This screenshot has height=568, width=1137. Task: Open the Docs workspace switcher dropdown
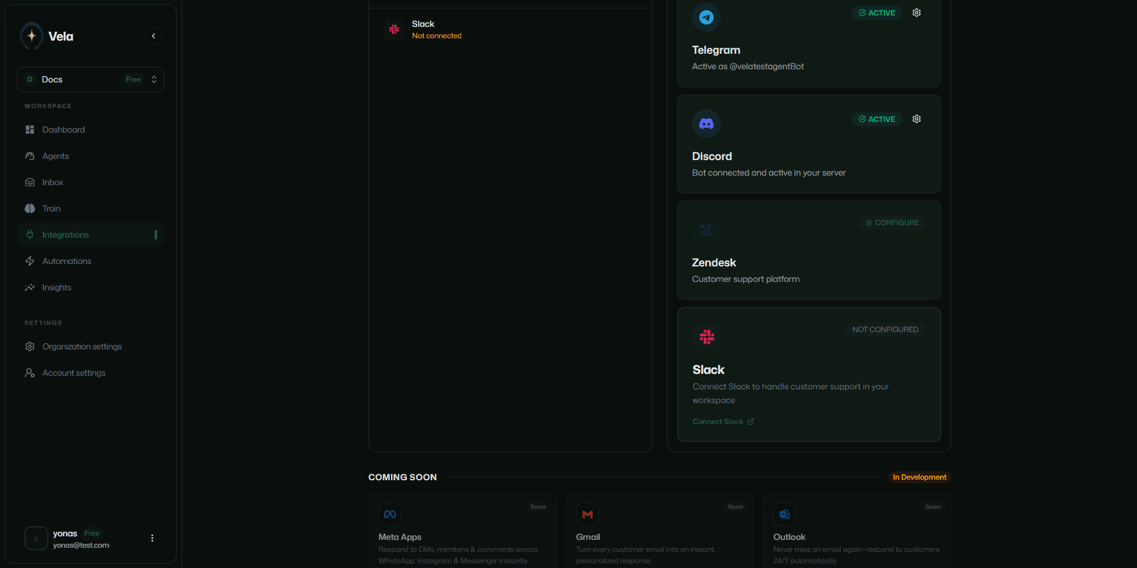coord(91,79)
